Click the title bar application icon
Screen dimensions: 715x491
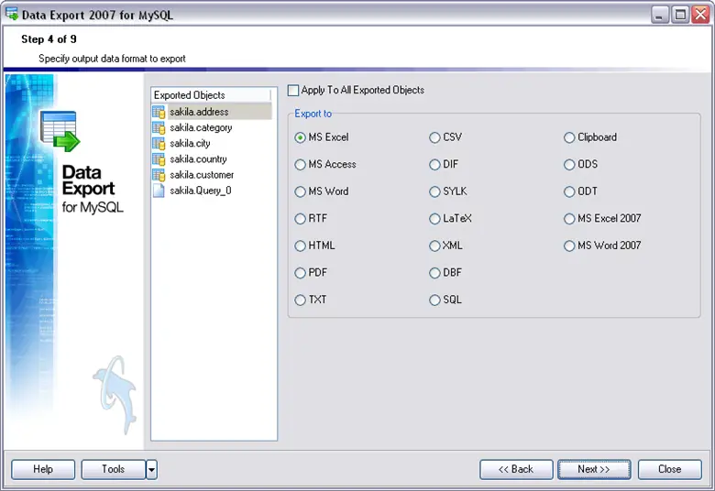(12, 15)
